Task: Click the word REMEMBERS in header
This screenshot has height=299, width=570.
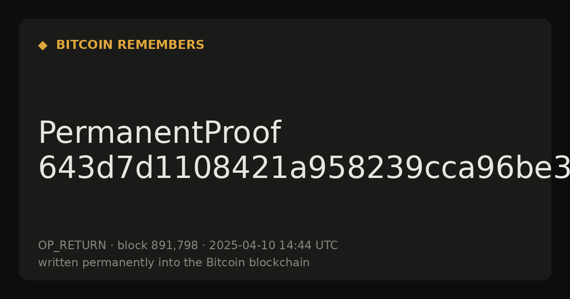Action: click(x=161, y=45)
